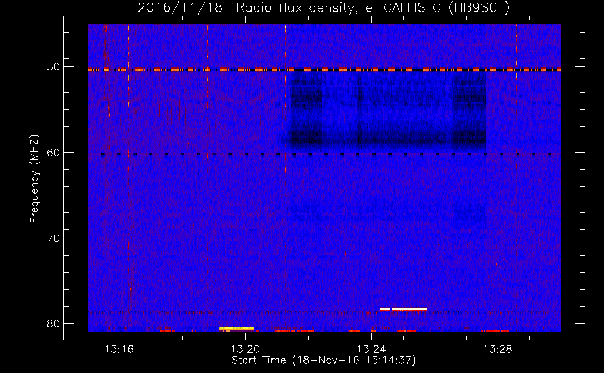Click the "Start Time (18-Nov-16 13:14:37)" axis label
This screenshot has height=373, width=604.
pos(324,360)
